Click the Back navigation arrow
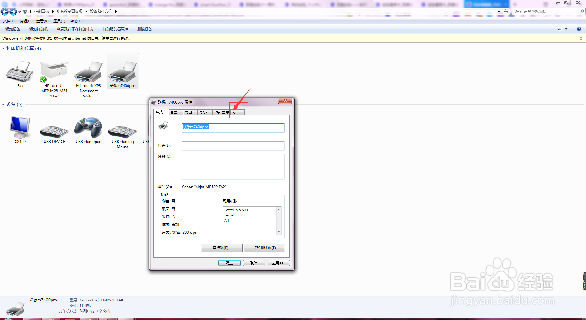 (5, 12)
